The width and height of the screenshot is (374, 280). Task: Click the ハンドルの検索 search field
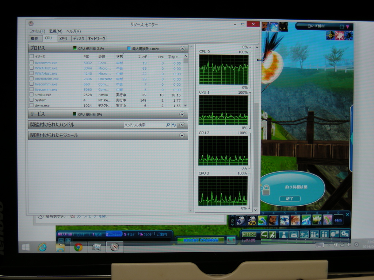(x=144, y=125)
